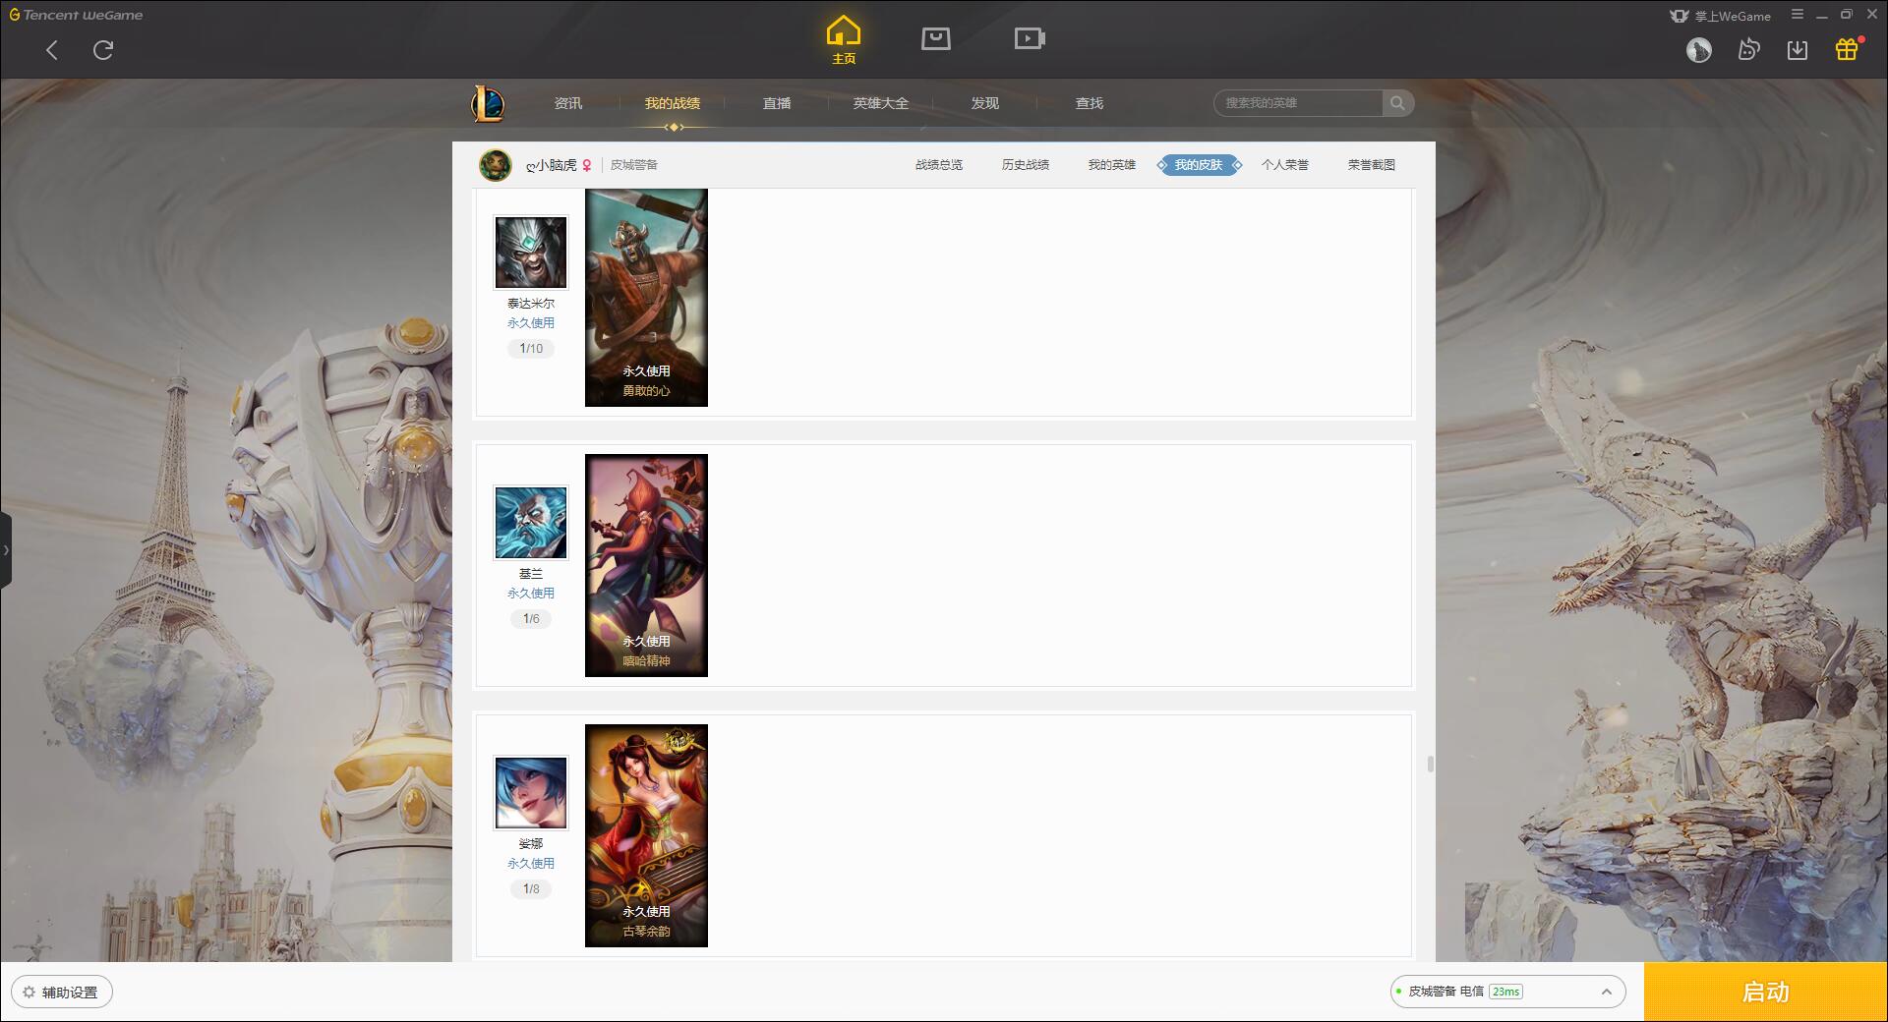Screen dimensions: 1888x1022
Task: Open the top-right hamburger menu icon
Action: coord(1798,15)
